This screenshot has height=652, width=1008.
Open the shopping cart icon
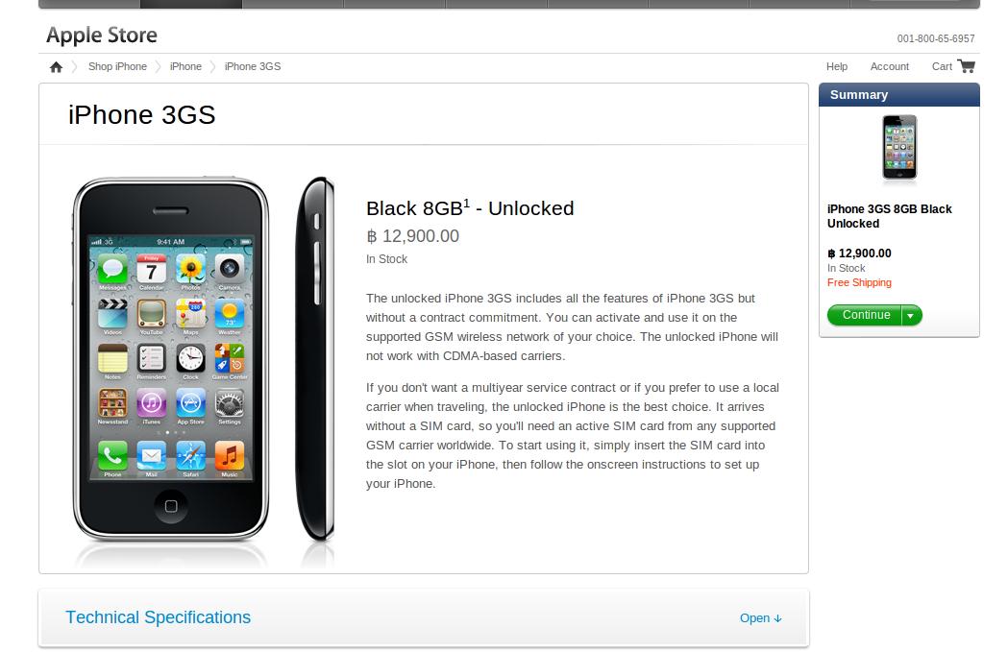[967, 66]
